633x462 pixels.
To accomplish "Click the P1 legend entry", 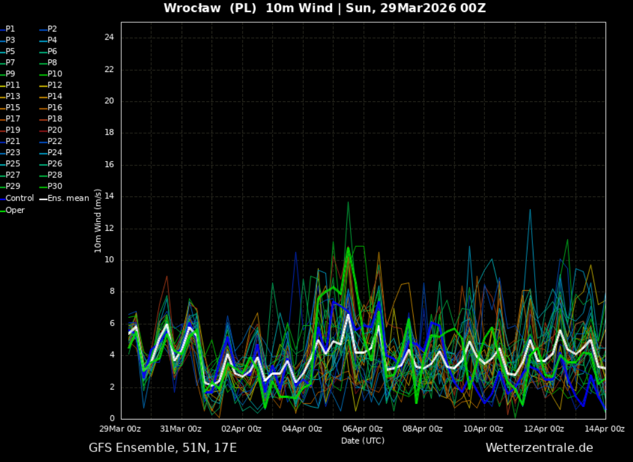I will tap(10, 29).
